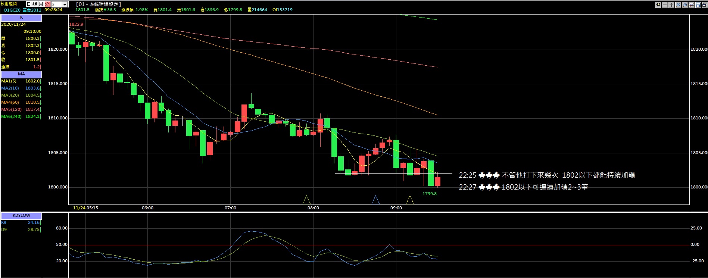Click the 22:27 annotation text line
Screen dimensions: 708x278
pyautogui.click(x=523, y=187)
